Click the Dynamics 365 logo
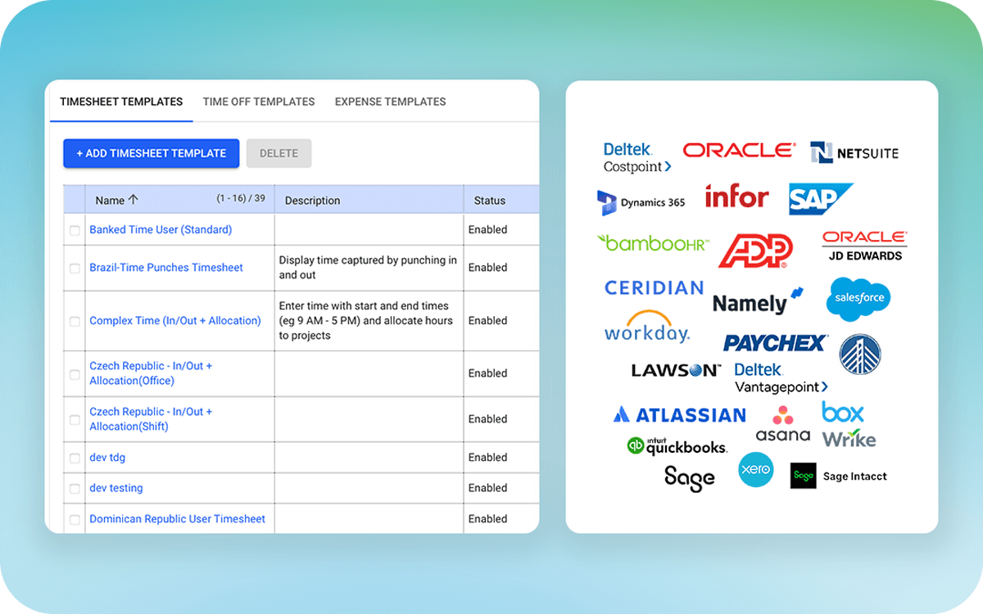983x614 pixels. 641,202
